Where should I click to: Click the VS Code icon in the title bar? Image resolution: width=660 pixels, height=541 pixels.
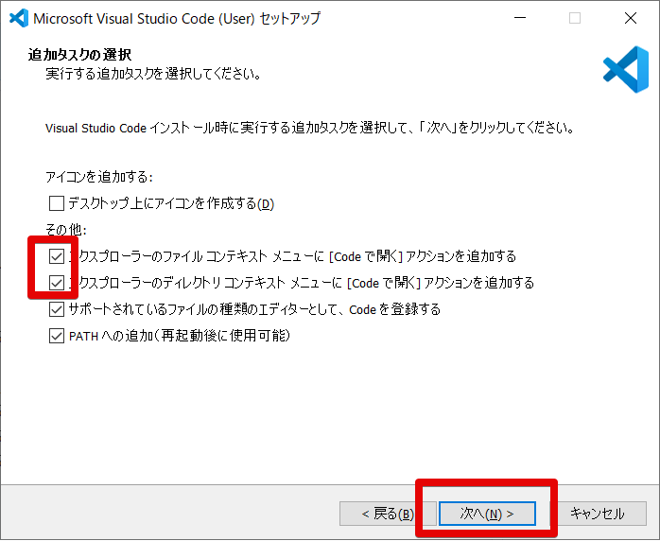click(x=17, y=18)
